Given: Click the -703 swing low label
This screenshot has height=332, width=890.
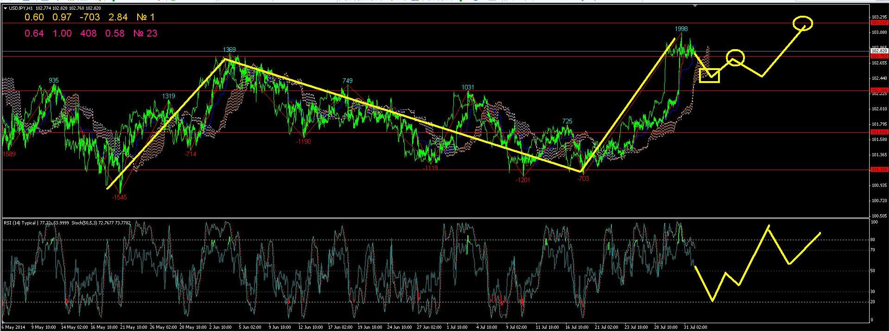Looking at the screenshot, I should click(583, 179).
